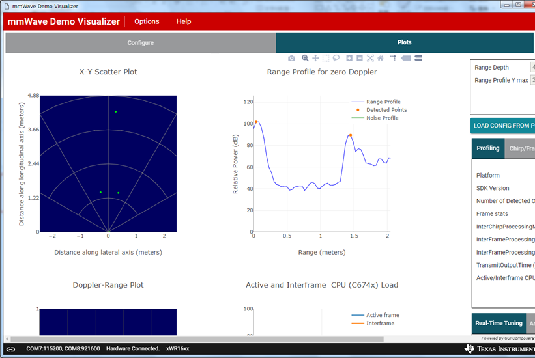
Task: Select the Pan crossed-arrows plot tool
Action: [315, 59]
